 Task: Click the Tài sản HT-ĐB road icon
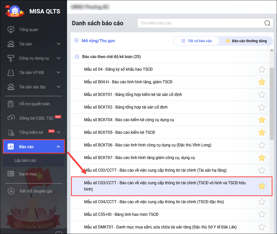pos(11,72)
